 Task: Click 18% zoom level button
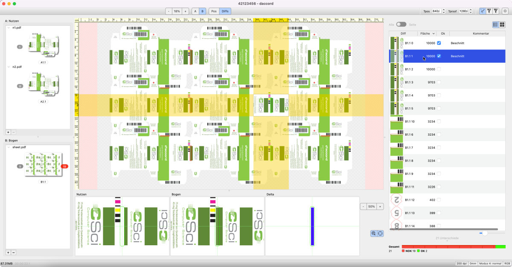click(x=177, y=11)
